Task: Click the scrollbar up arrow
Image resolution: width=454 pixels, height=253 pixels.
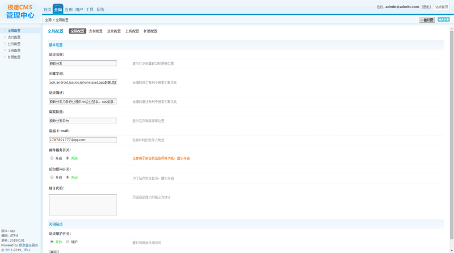Action: 452,27
